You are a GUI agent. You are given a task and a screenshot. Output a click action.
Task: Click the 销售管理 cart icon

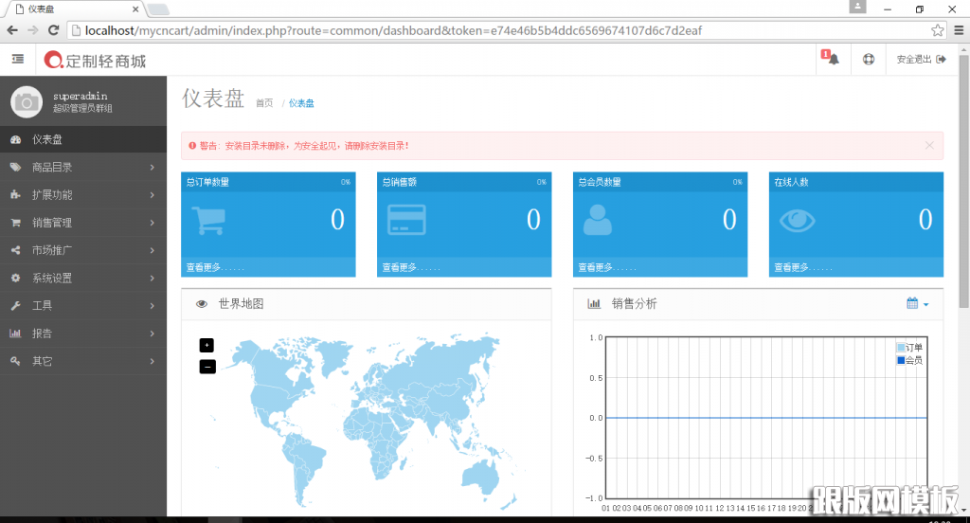pos(15,223)
